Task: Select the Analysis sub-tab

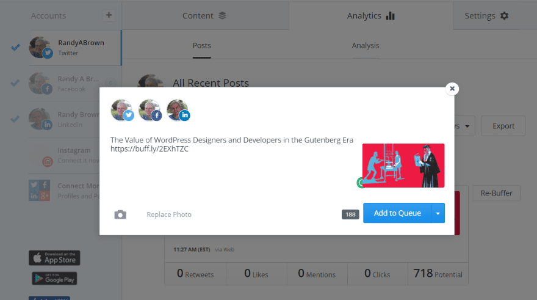Action: [x=366, y=46]
